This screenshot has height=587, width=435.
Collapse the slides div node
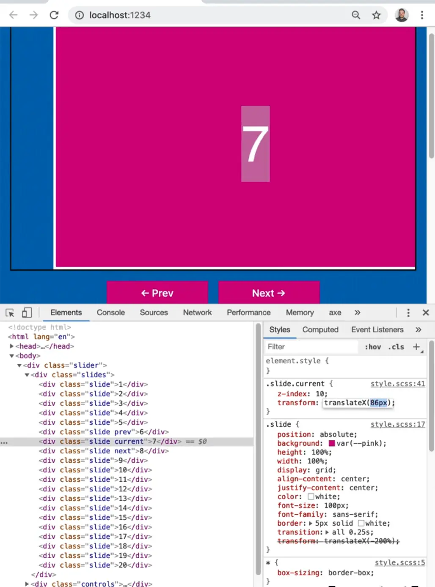(27, 375)
